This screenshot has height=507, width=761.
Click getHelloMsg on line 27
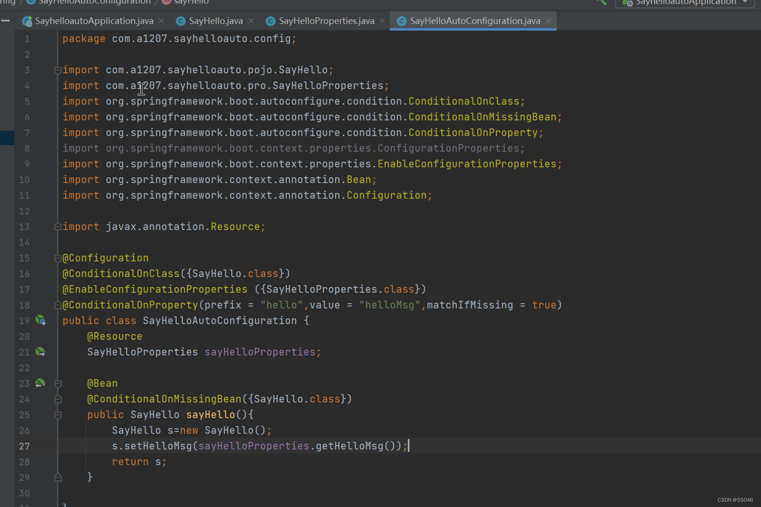click(x=350, y=446)
